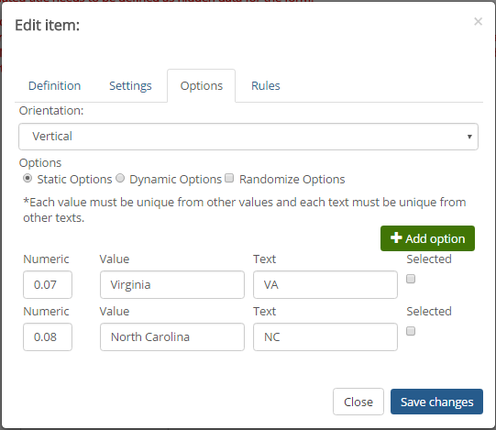Open the Orientation dropdown showing Vertical
Screen dimensions: 496x430
(248, 137)
